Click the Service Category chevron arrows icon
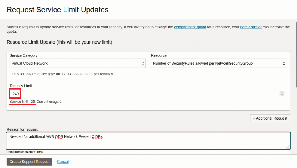 click(142, 63)
